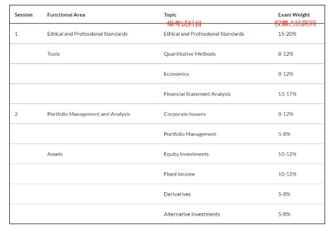Click the Functional Area column header
This screenshot has height=228, width=330.
66,15
